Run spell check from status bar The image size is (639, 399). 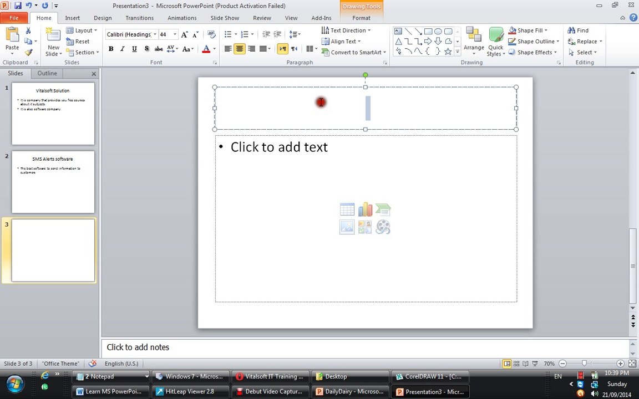coord(93,363)
